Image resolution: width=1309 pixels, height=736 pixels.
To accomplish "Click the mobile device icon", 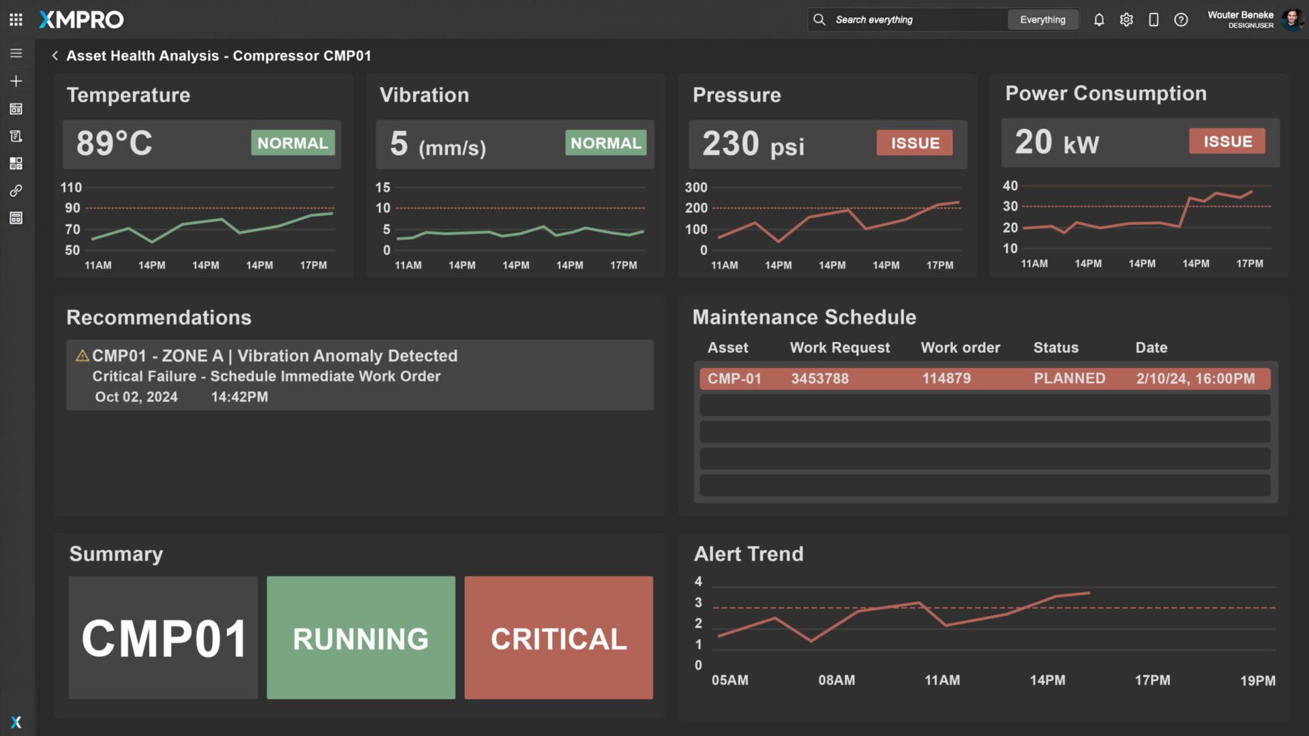I will (x=1154, y=20).
